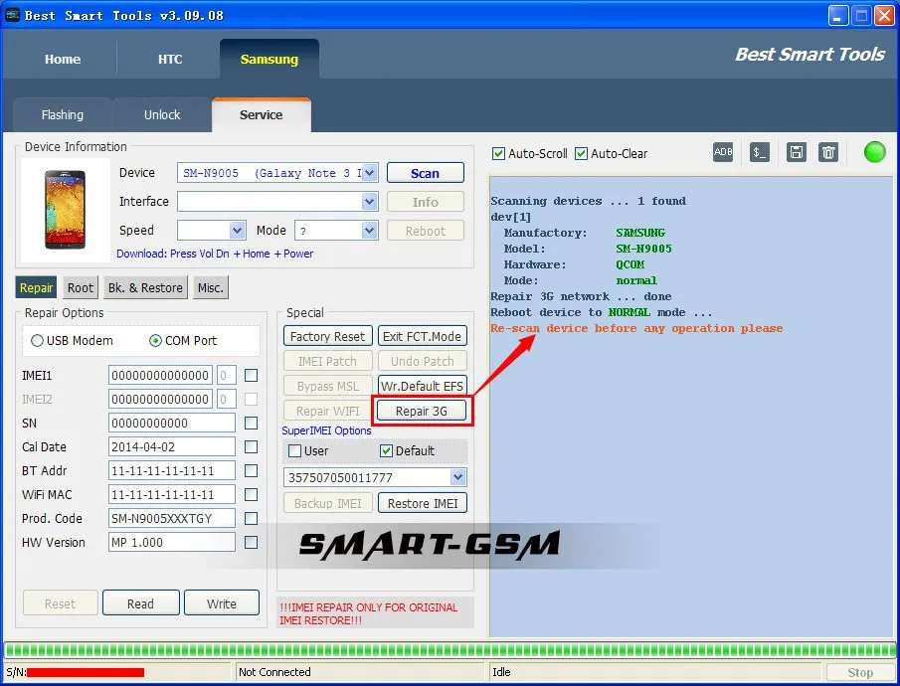Click the Write button
The image size is (900, 686).
(x=222, y=603)
